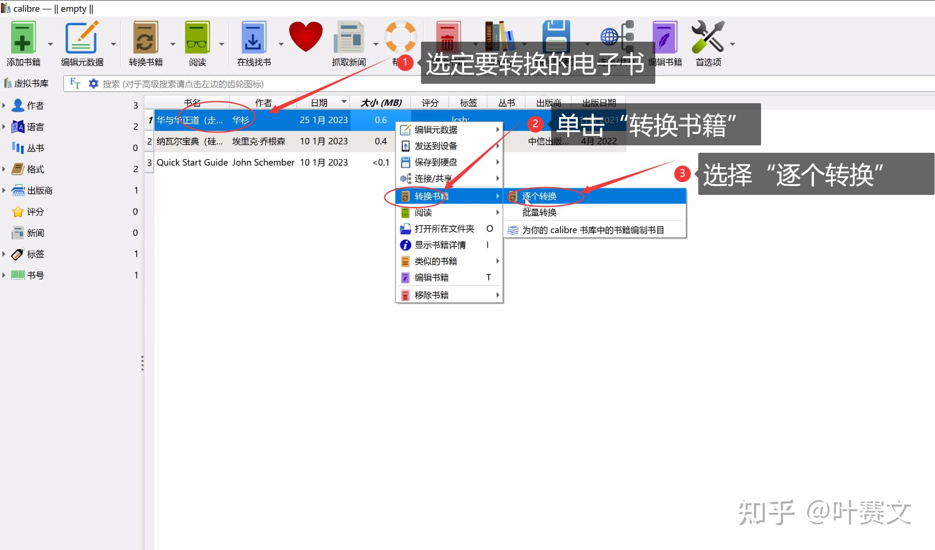The image size is (935, 550).
Task: Click the lifebuoy Help icon
Action: [400, 36]
